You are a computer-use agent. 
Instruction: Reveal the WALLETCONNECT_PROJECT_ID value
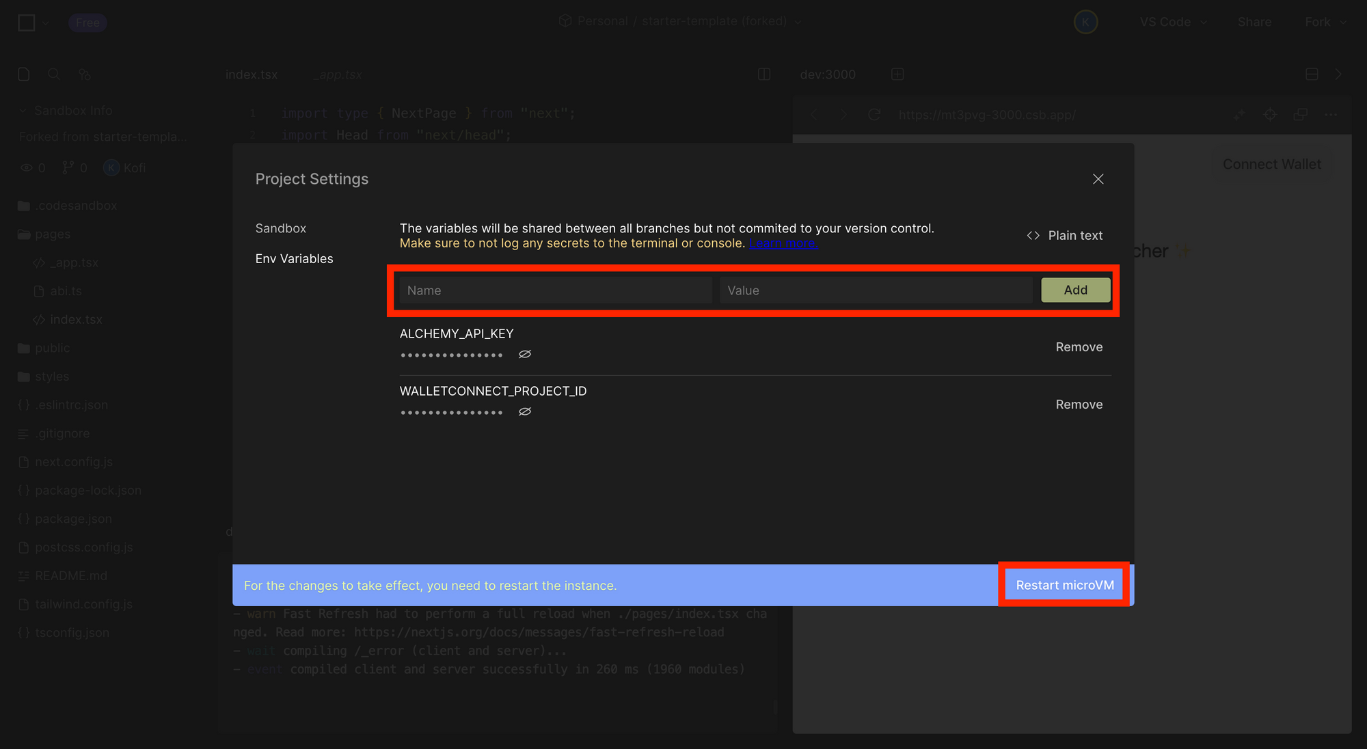525,411
